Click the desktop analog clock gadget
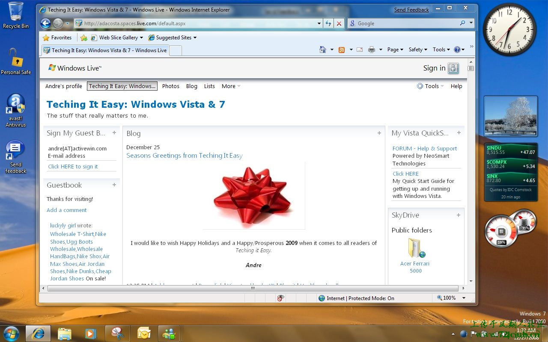This screenshot has height=342, width=548. point(509,29)
